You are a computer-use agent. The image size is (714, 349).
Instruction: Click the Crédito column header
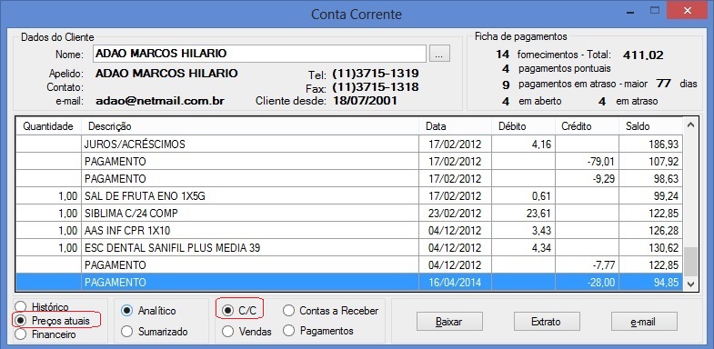tap(588, 126)
